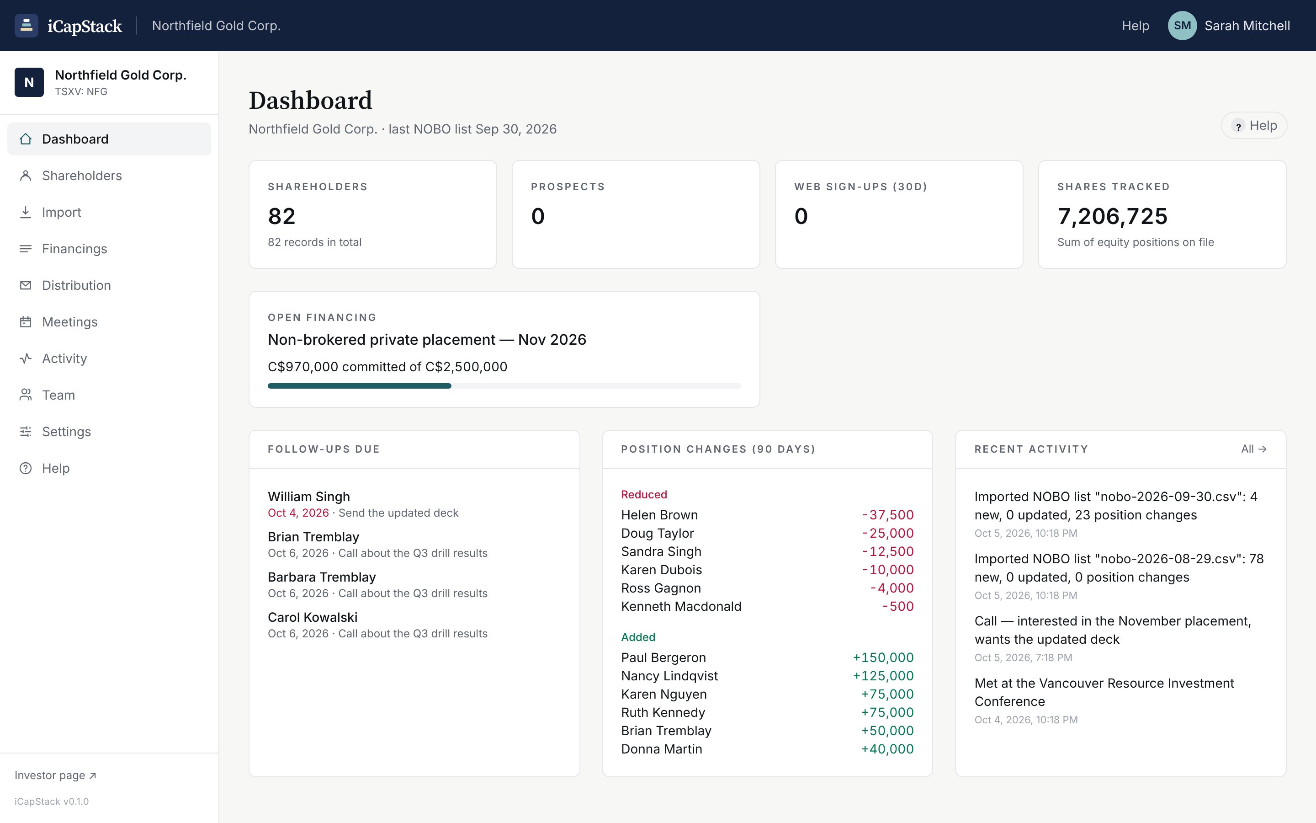Screen dimensions: 1316x823
Task: Click the Activity pulse icon
Action: tap(26, 358)
